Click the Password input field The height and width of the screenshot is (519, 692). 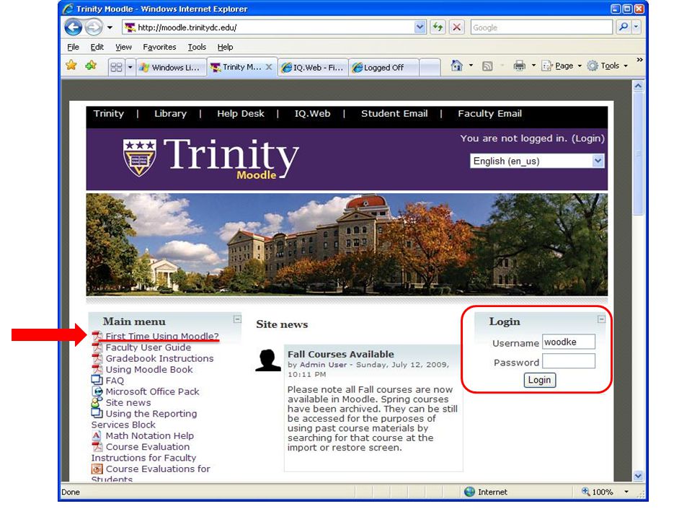pyautogui.click(x=569, y=361)
